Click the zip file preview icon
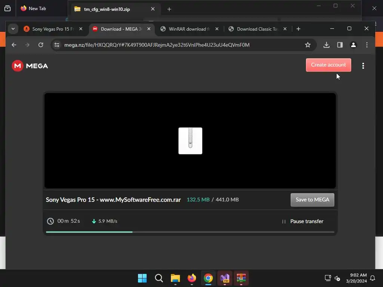The width and height of the screenshot is (383, 287). pos(190,141)
